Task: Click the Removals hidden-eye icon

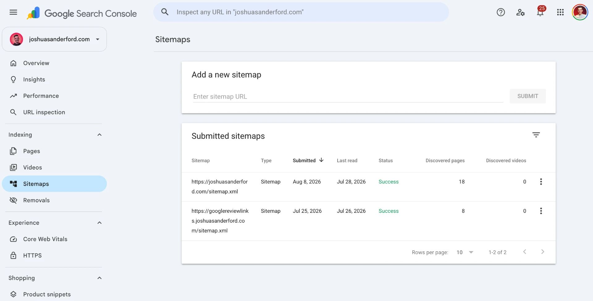Action: pyautogui.click(x=13, y=200)
